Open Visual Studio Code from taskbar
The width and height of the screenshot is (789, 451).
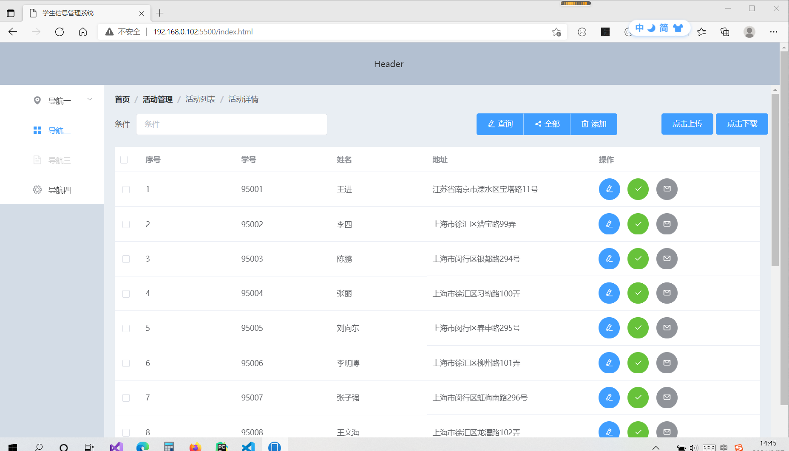tap(248, 447)
